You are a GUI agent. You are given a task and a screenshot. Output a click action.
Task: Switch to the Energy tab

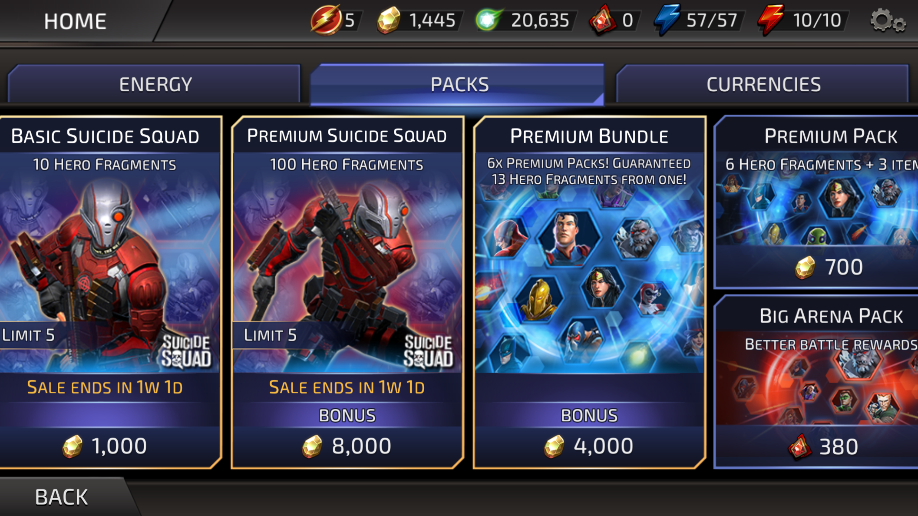[x=154, y=84]
